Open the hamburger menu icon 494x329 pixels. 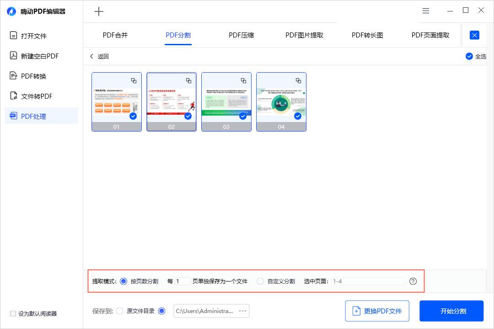(x=426, y=11)
